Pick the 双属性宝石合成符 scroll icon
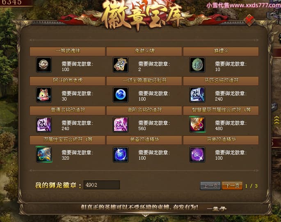Viewport: 281px width, 222px height. pyautogui.click(x=44, y=154)
